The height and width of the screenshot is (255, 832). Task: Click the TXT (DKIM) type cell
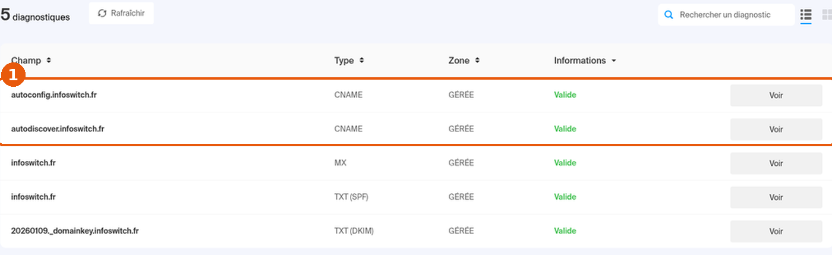(x=354, y=231)
